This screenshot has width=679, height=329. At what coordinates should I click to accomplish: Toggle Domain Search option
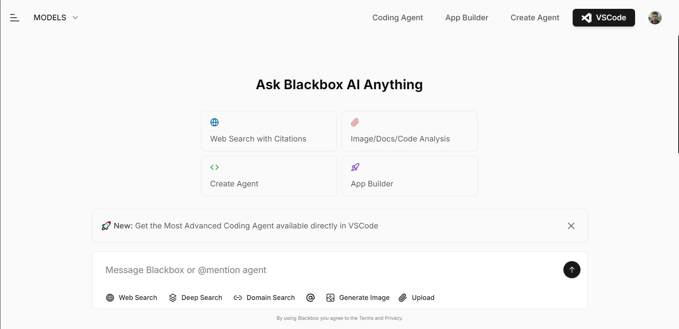click(x=264, y=298)
